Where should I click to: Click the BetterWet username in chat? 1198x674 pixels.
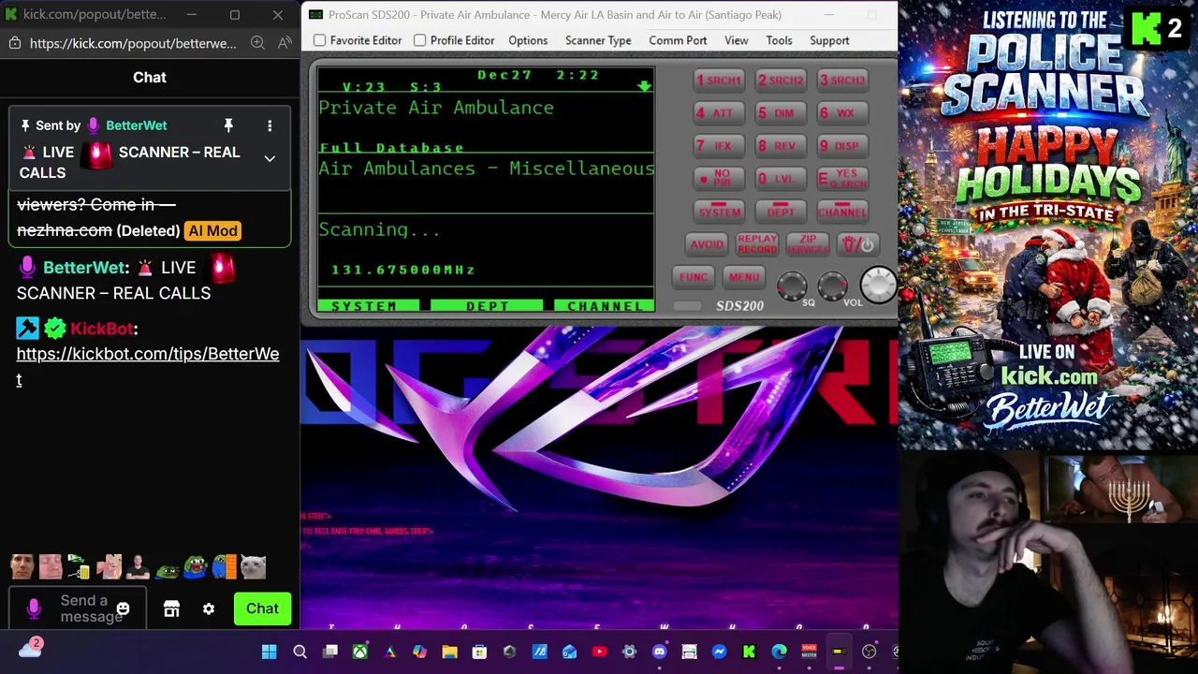pyautogui.click(x=84, y=268)
